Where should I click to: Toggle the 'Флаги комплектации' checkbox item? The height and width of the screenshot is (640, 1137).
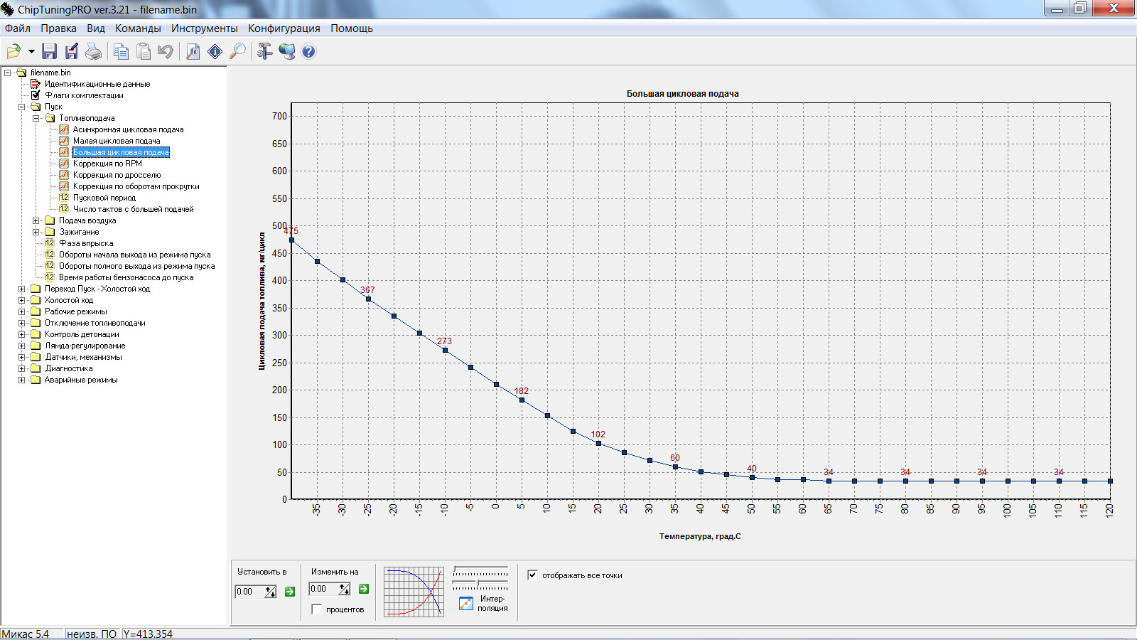(x=36, y=95)
